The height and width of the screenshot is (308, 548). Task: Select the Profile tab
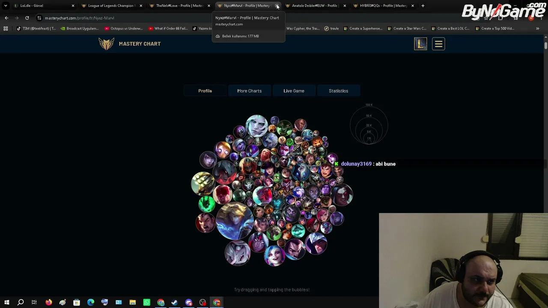[x=205, y=91]
